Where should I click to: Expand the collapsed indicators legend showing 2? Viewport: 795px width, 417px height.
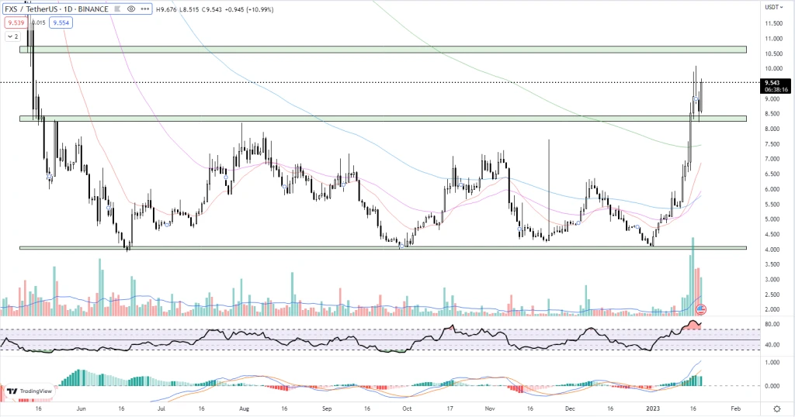[x=12, y=36]
